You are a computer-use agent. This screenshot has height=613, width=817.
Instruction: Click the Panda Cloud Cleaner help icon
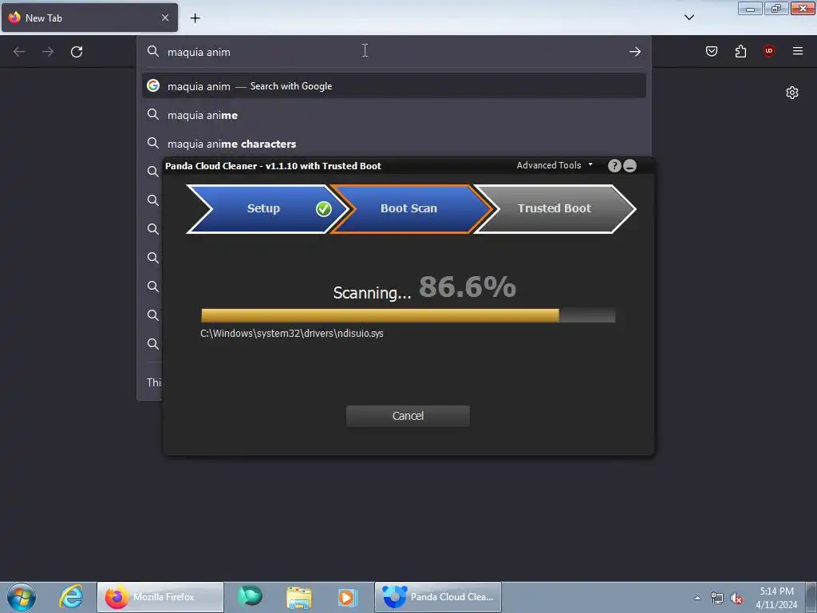coord(614,166)
